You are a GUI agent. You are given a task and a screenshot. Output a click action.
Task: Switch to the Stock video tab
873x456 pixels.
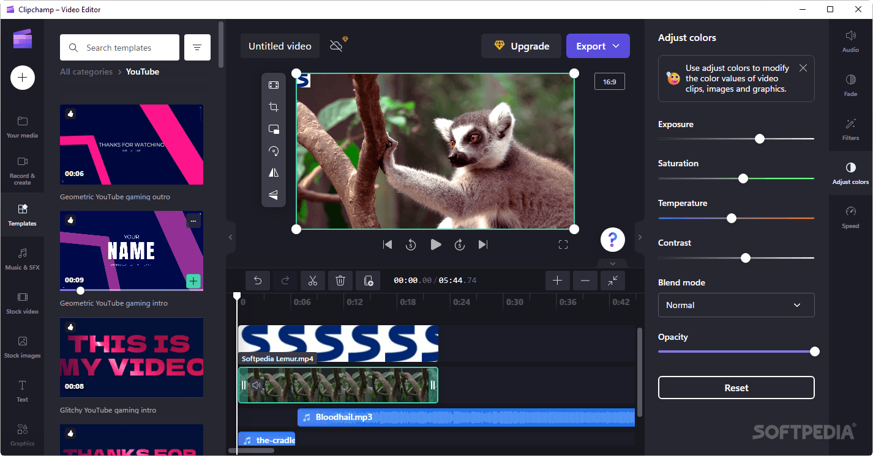pyautogui.click(x=22, y=303)
